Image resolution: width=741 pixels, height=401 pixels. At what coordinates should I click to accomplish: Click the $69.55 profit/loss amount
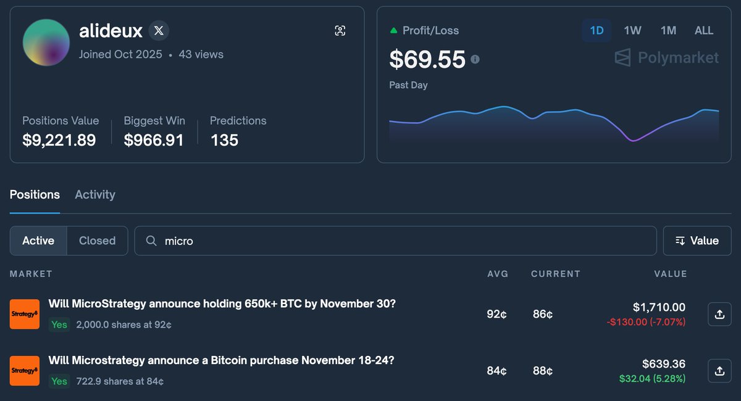tap(427, 59)
